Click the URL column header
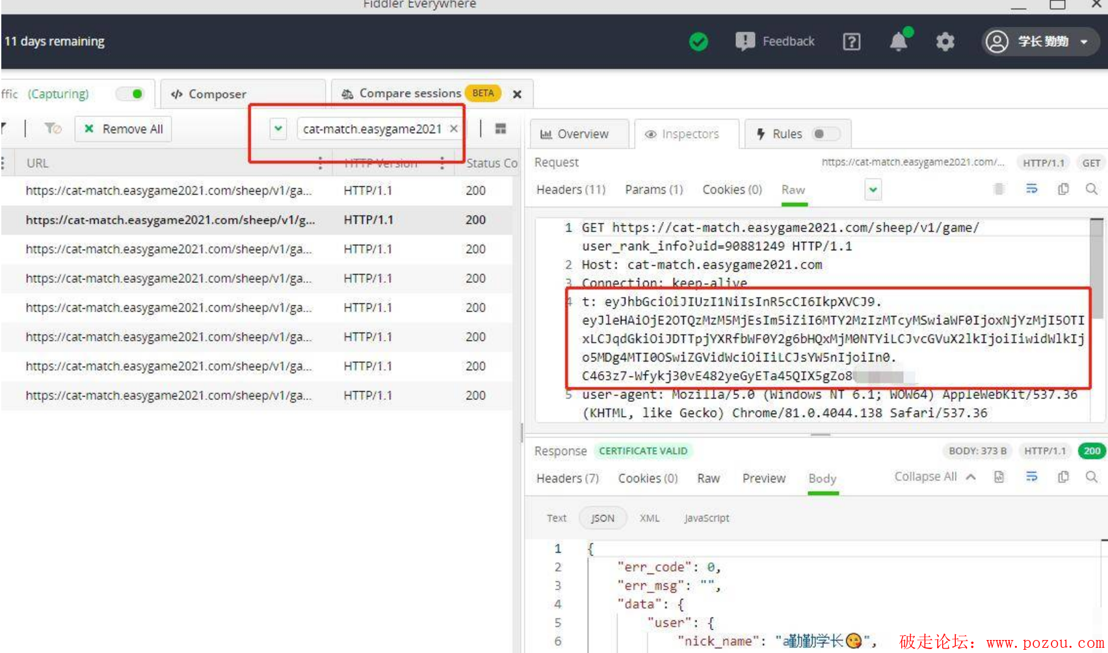This screenshot has width=1108, height=653. [x=38, y=163]
